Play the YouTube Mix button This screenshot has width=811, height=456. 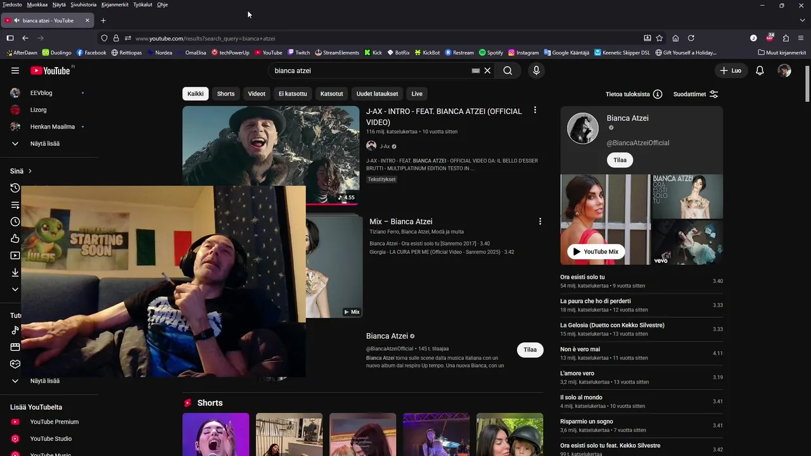(x=596, y=251)
